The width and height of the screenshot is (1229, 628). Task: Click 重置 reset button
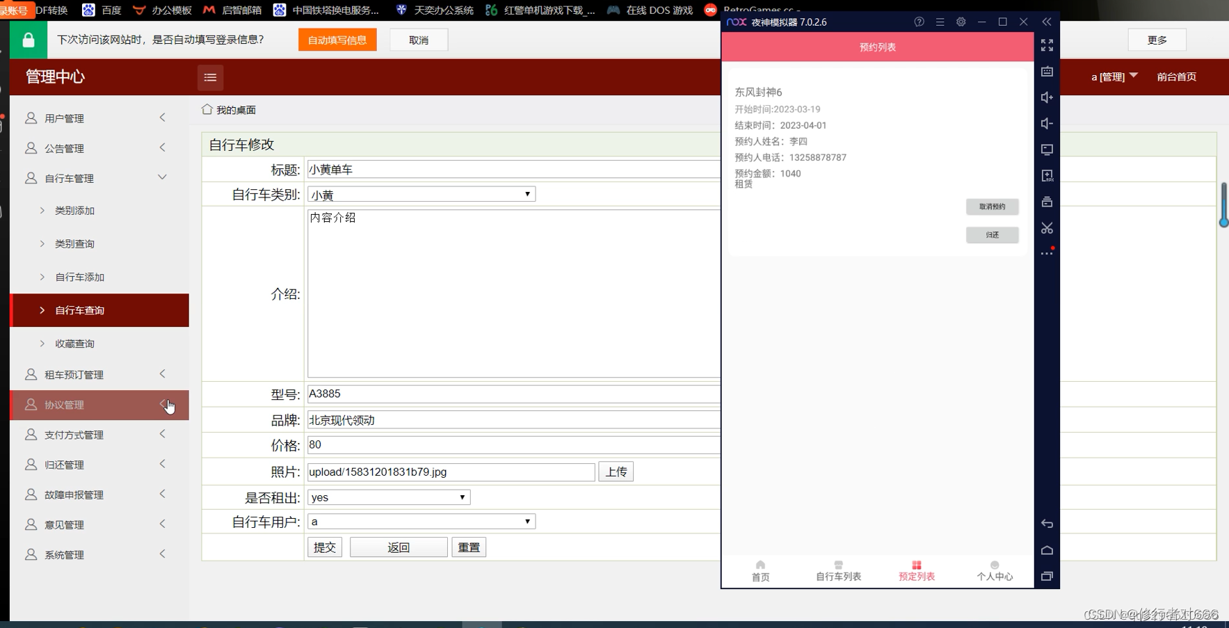click(469, 547)
